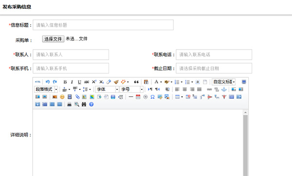This screenshot has height=176, width=292.
Task: Toggle bold formatting in editor toolbar
Action: (x=65, y=82)
